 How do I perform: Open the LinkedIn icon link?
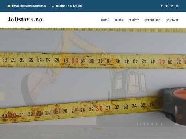tap(172, 6)
